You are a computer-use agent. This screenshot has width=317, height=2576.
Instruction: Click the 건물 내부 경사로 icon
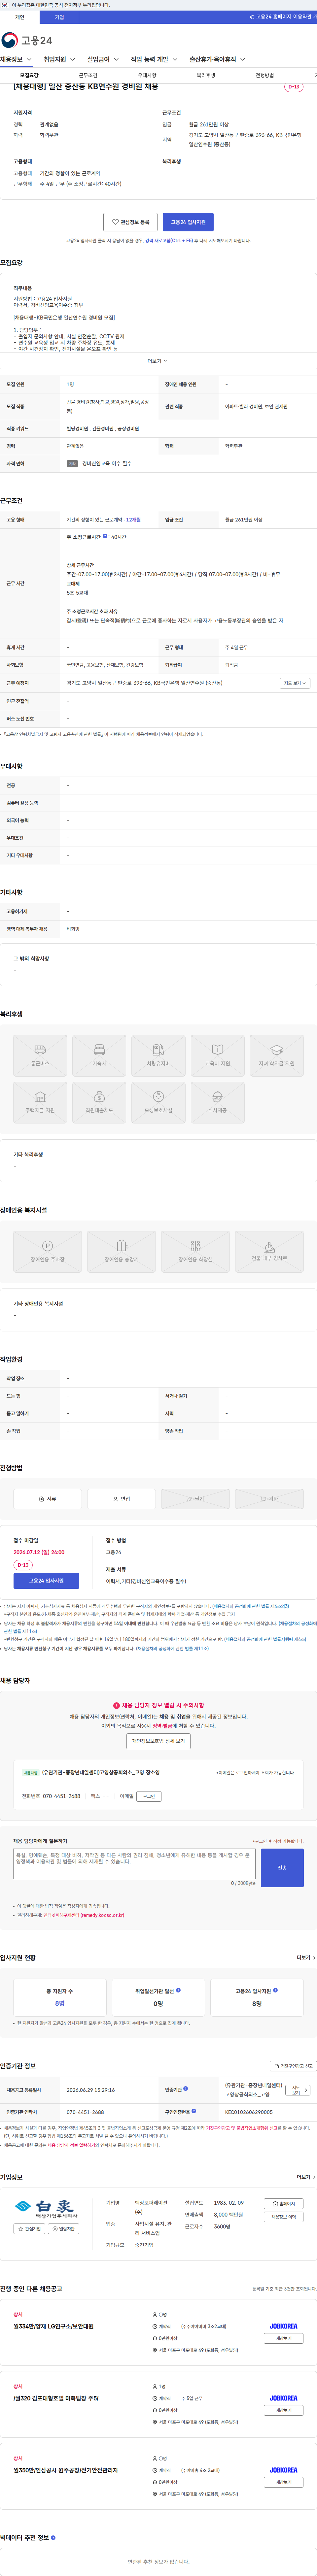tap(269, 1252)
